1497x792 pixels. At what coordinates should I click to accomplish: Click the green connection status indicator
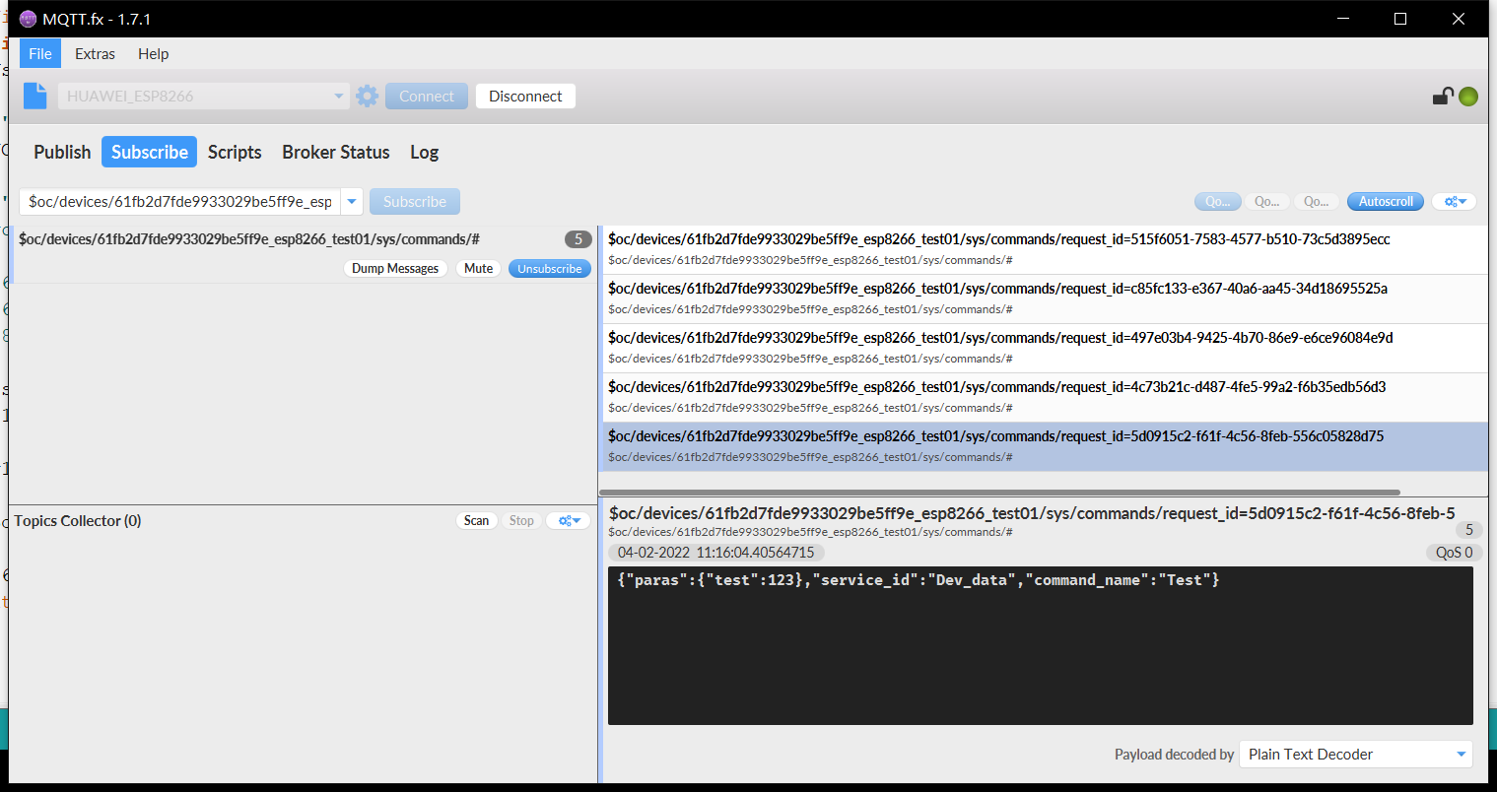click(1468, 97)
